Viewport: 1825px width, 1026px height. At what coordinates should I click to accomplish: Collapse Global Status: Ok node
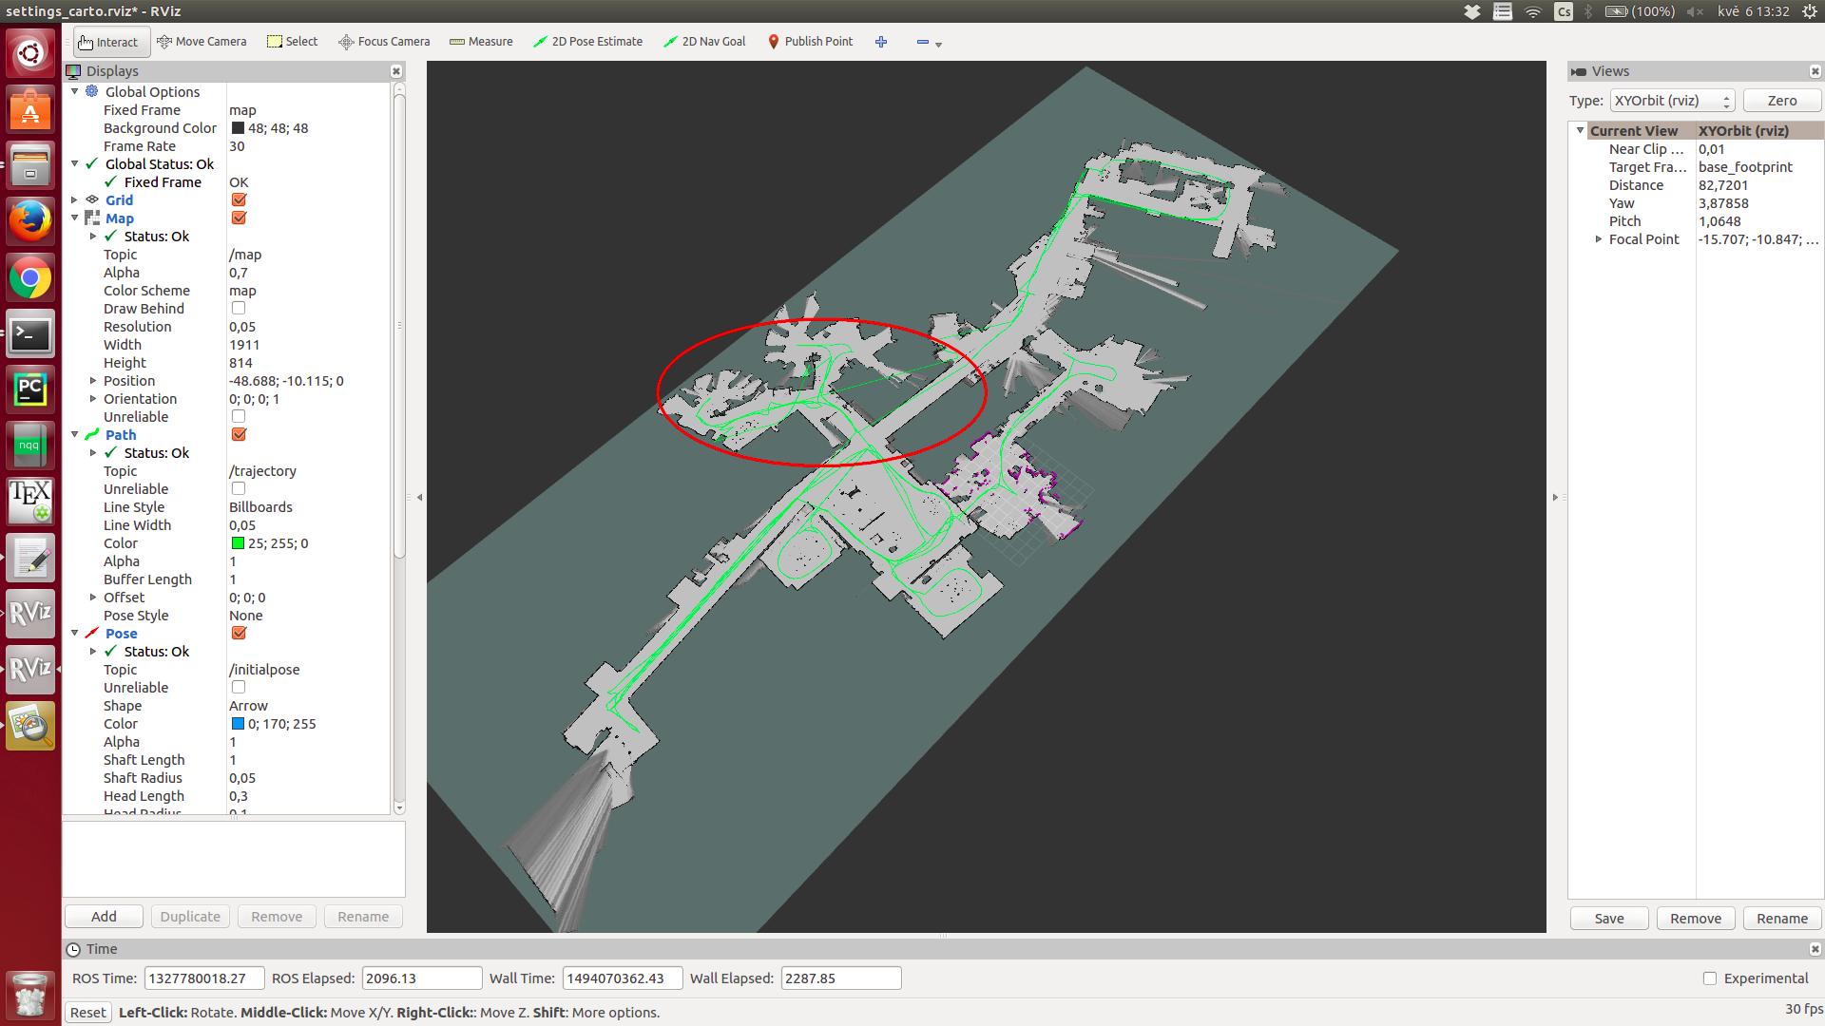(75, 164)
